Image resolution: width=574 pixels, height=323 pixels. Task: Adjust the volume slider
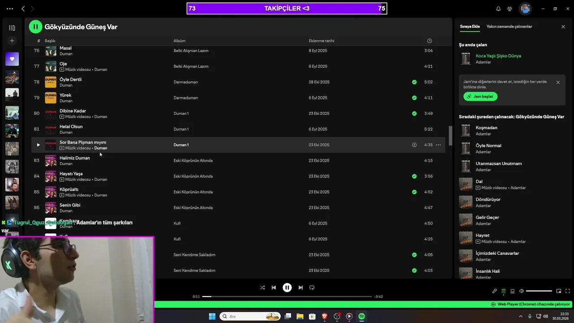click(x=539, y=291)
